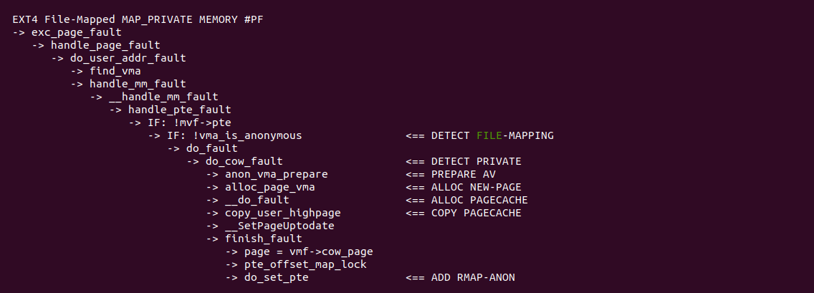The width and height of the screenshot is (814, 293).
Task: Click the finish_fault line
Action: (263, 239)
